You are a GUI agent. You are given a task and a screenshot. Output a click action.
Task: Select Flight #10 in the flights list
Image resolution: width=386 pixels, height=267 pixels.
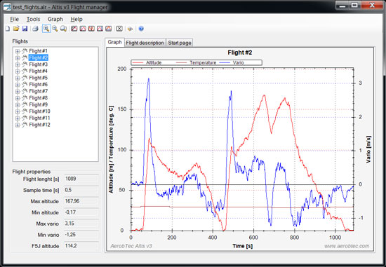point(39,111)
